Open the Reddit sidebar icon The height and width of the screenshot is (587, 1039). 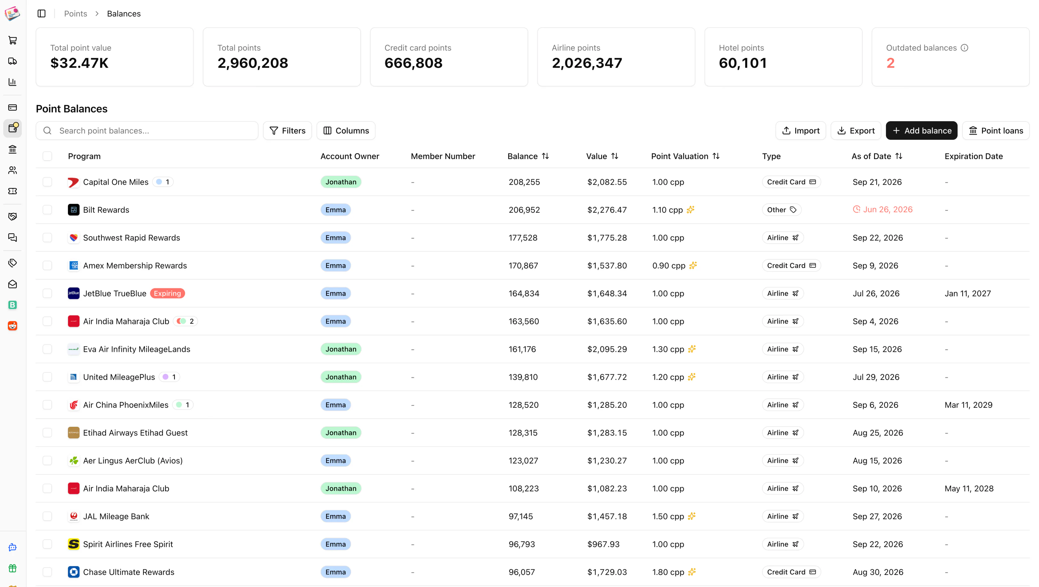pos(12,326)
